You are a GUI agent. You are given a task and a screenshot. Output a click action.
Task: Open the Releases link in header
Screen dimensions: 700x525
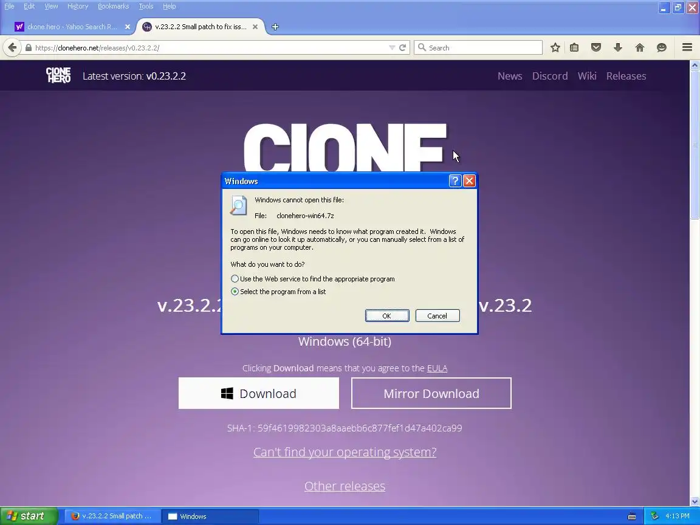(626, 76)
